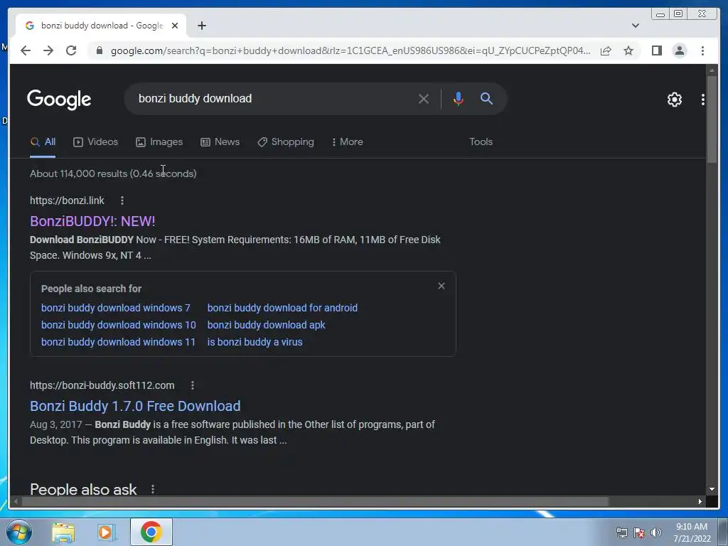
Task: Click the Chrome address bar URL
Action: (x=350, y=50)
